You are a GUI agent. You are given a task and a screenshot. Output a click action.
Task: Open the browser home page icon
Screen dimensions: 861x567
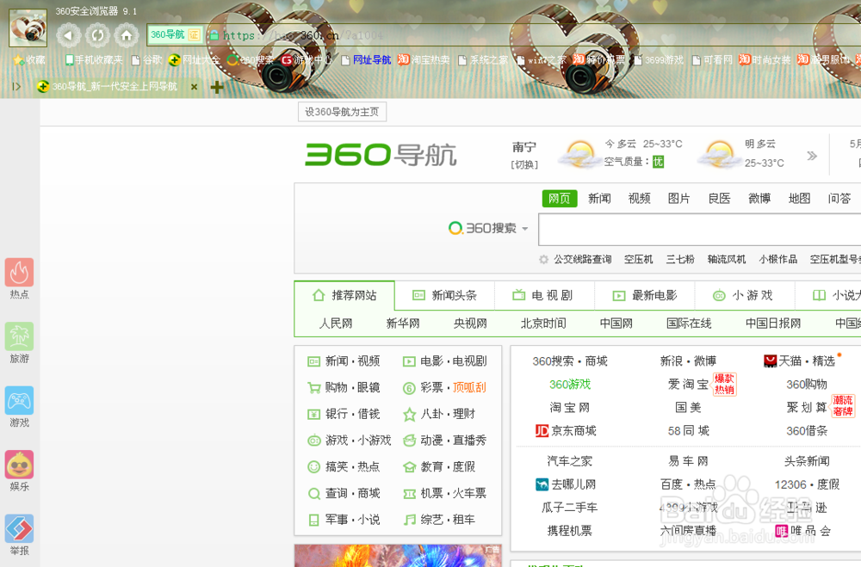coord(127,35)
